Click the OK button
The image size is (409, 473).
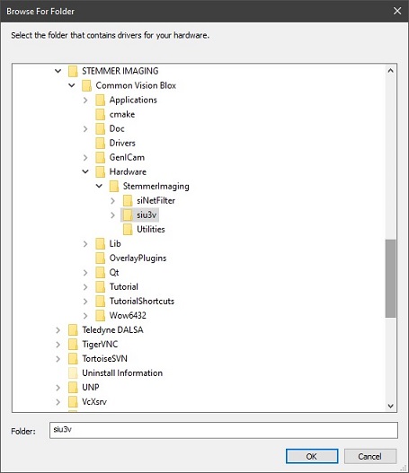pos(312,456)
